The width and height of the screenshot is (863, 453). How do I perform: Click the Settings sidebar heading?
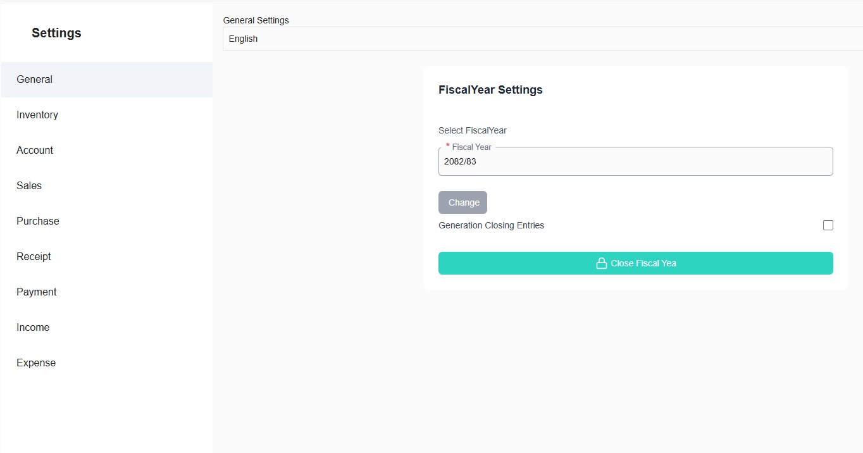[56, 33]
